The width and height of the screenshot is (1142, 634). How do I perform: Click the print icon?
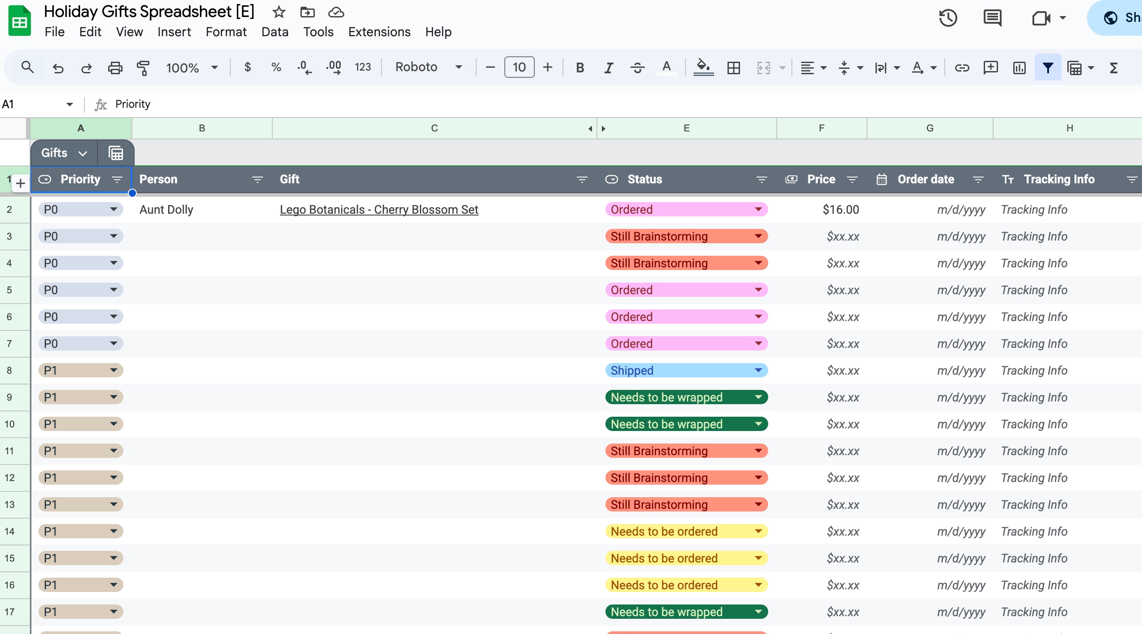tap(115, 68)
